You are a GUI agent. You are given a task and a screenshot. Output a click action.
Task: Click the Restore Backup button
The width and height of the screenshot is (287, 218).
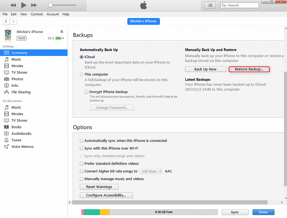249,69
